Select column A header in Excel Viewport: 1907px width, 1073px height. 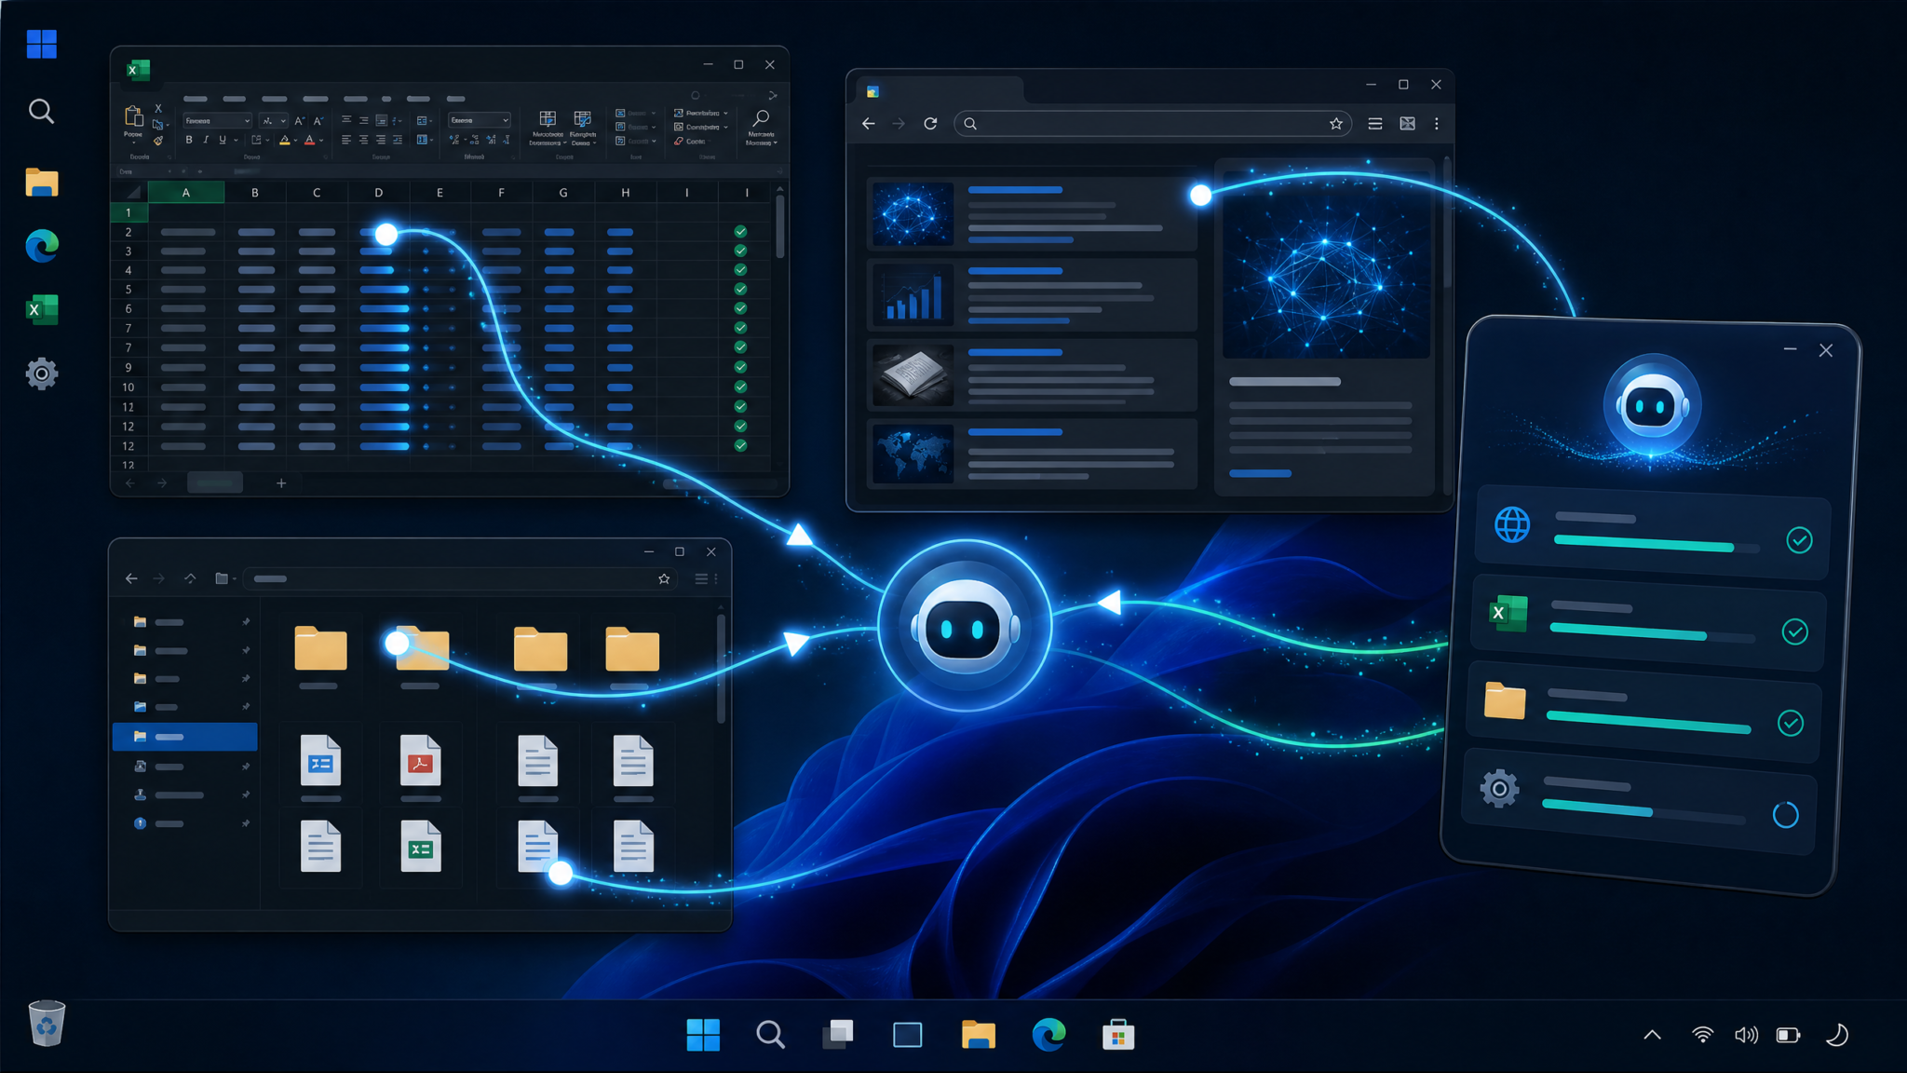click(x=186, y=192)
